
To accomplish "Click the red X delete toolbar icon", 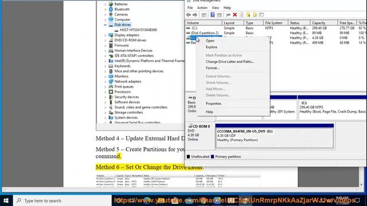I will point(235,15).
